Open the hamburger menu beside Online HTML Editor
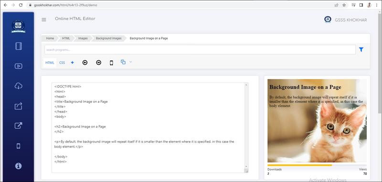This screenshot has width=382, height=182. 44,20
